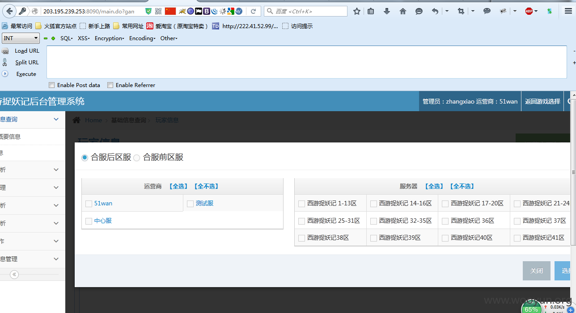Image resolution: width=576 pixels, height=313 pixels.
Task: Click the B icon in the address bar
Action: 207,11
